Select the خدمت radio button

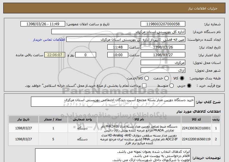(167, 78)
